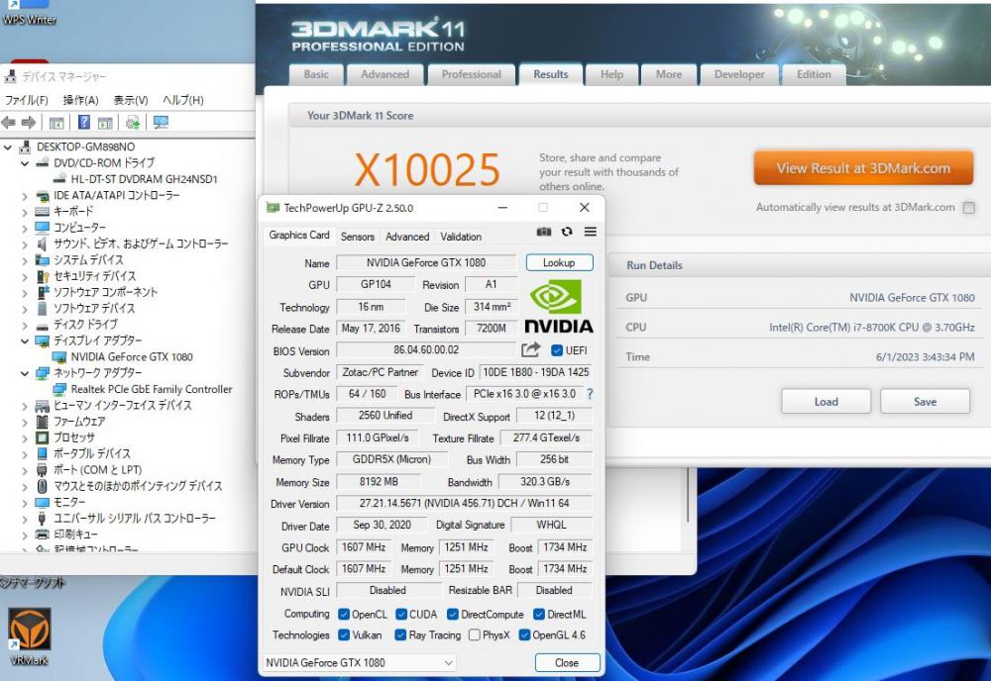Click the update driver toolbar icon
The image size is (991, 681).
coord(132,123)
